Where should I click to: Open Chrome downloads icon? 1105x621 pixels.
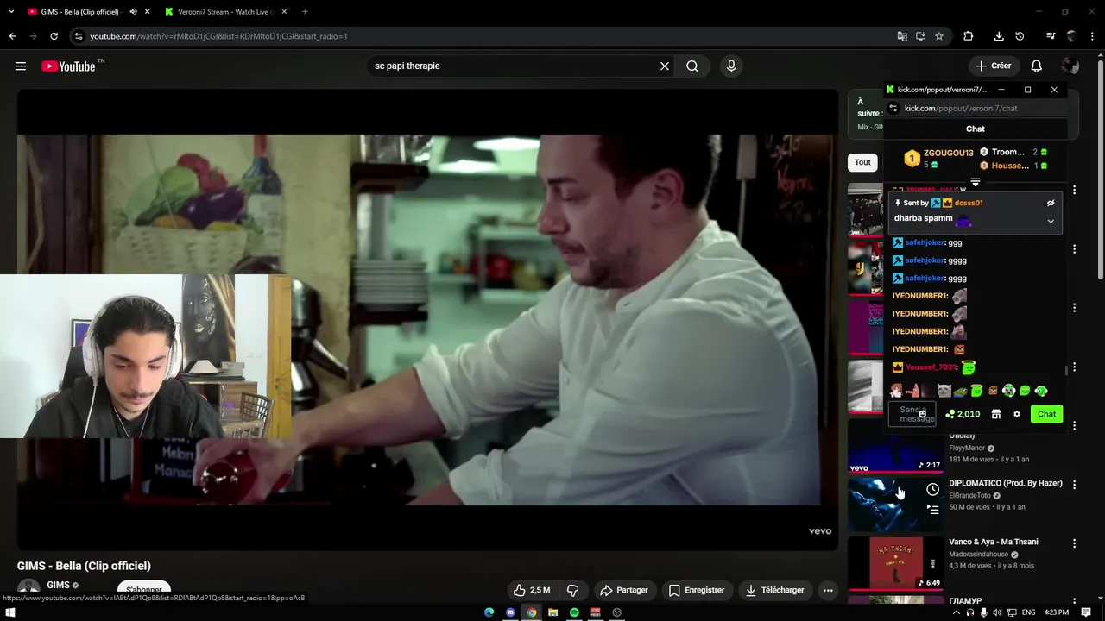tap(999, 36)
